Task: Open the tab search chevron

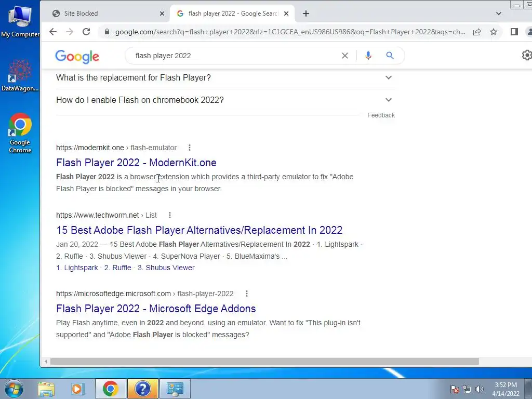Action: coord(498,14)
